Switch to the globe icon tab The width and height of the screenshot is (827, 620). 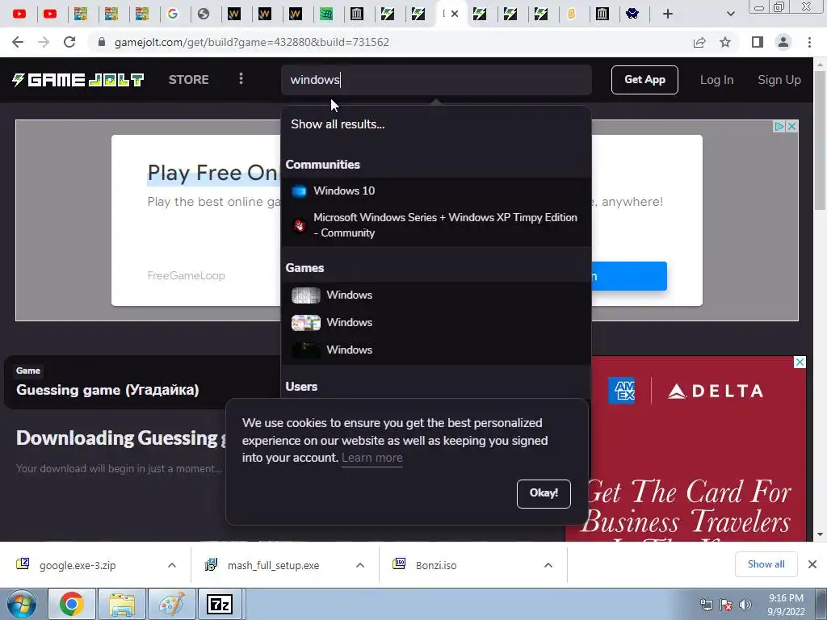coord(204,14)
